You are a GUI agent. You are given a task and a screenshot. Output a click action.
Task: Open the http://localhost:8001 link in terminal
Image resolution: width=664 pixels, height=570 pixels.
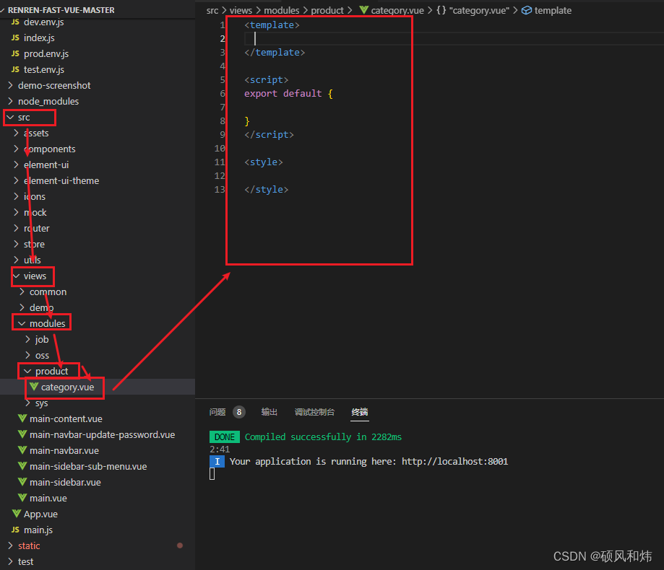pos(454,461)
